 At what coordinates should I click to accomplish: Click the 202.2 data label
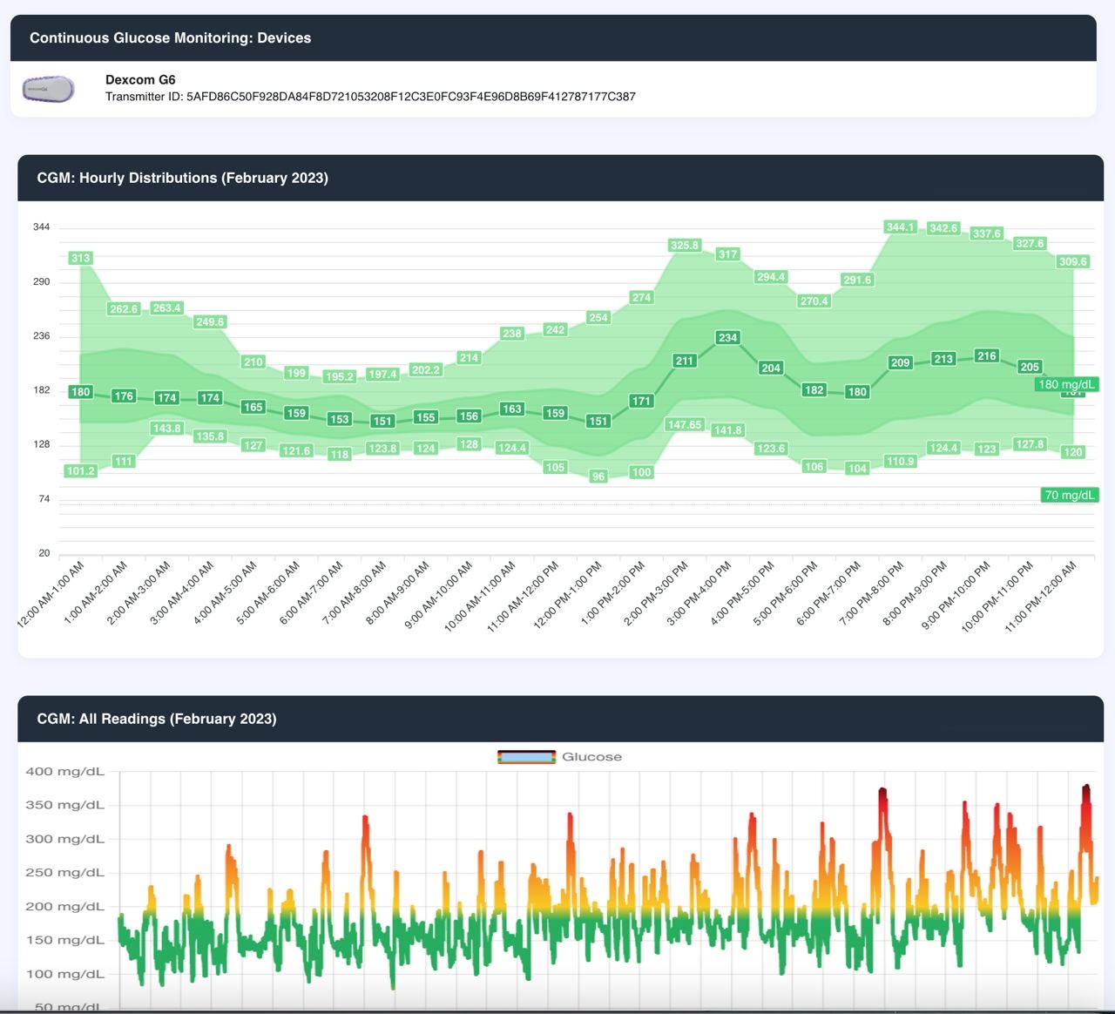click(425, 369)
